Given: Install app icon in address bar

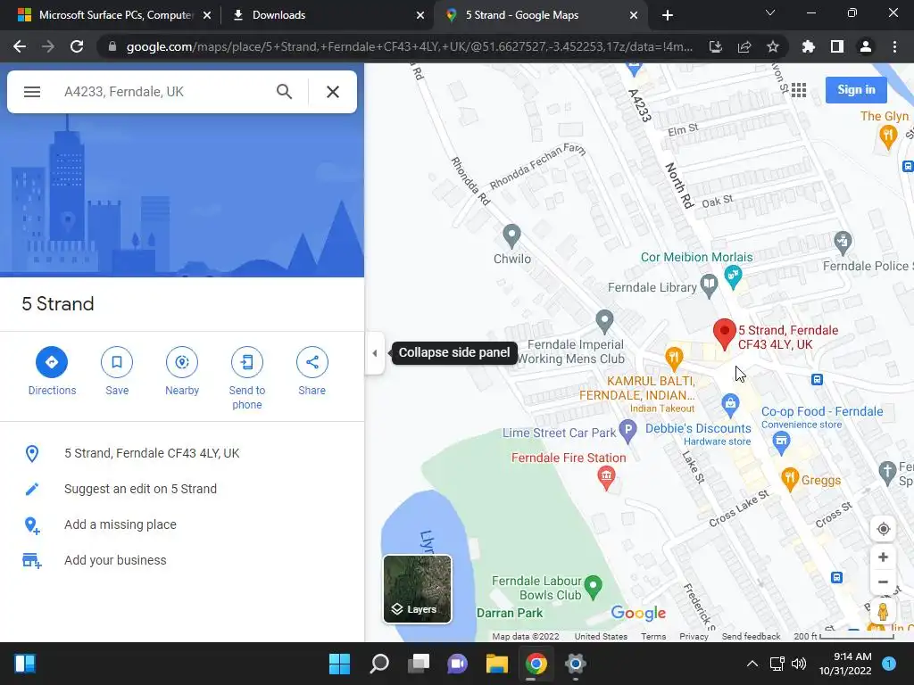Looking at the screenshot, I should pyautogui.click(x=716, y=46).
